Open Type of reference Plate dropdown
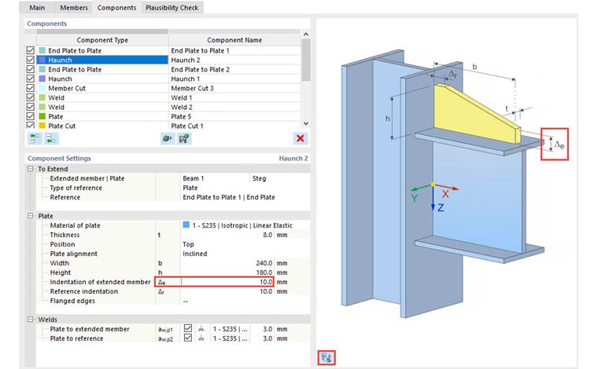598x369 pixels. (x=245, y=188)
